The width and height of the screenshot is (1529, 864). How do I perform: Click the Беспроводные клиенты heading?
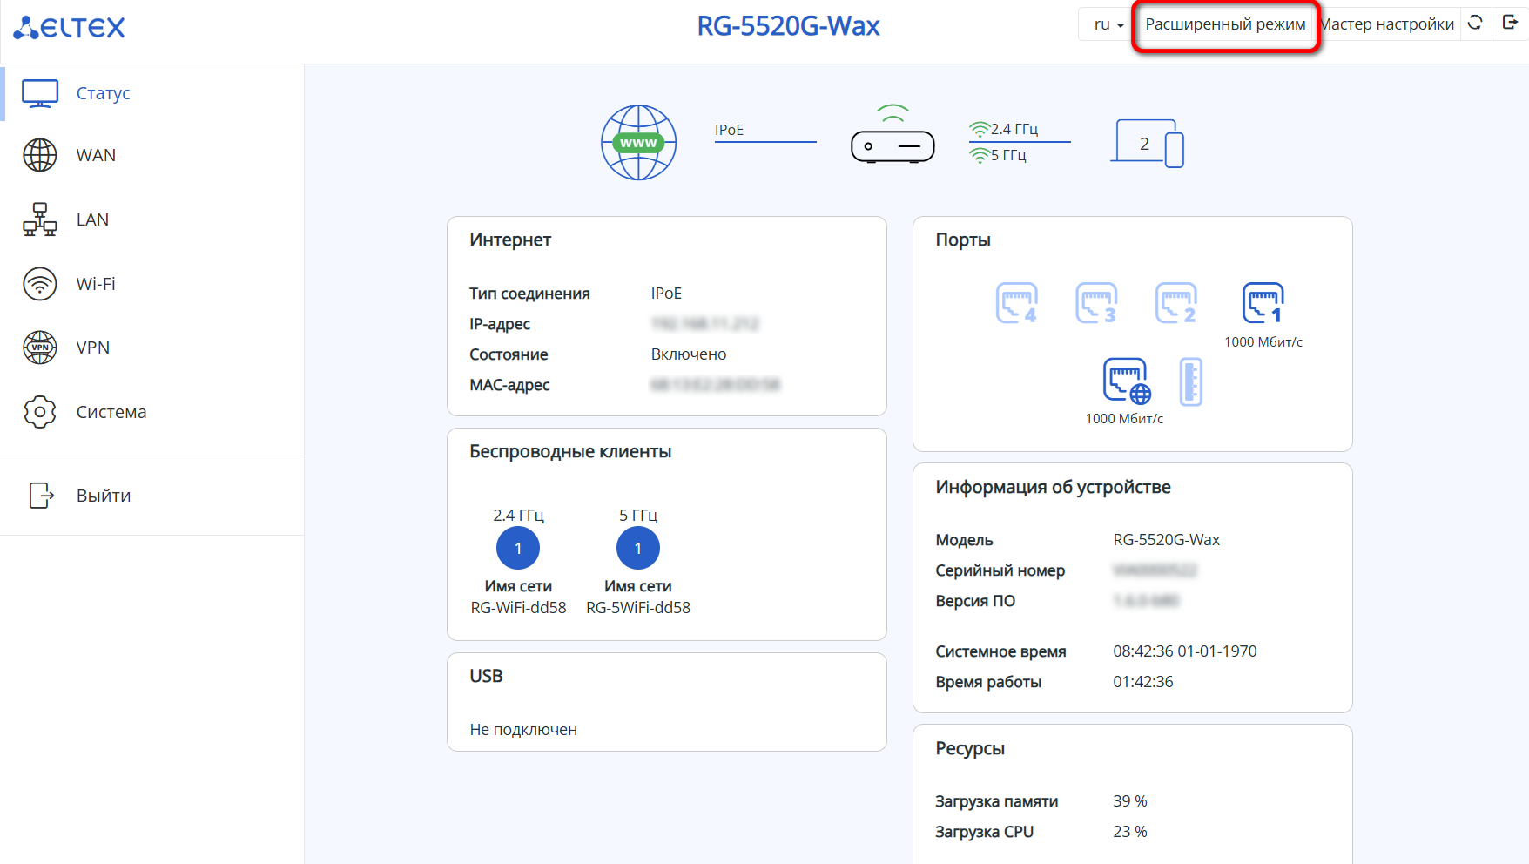point(570,451)
